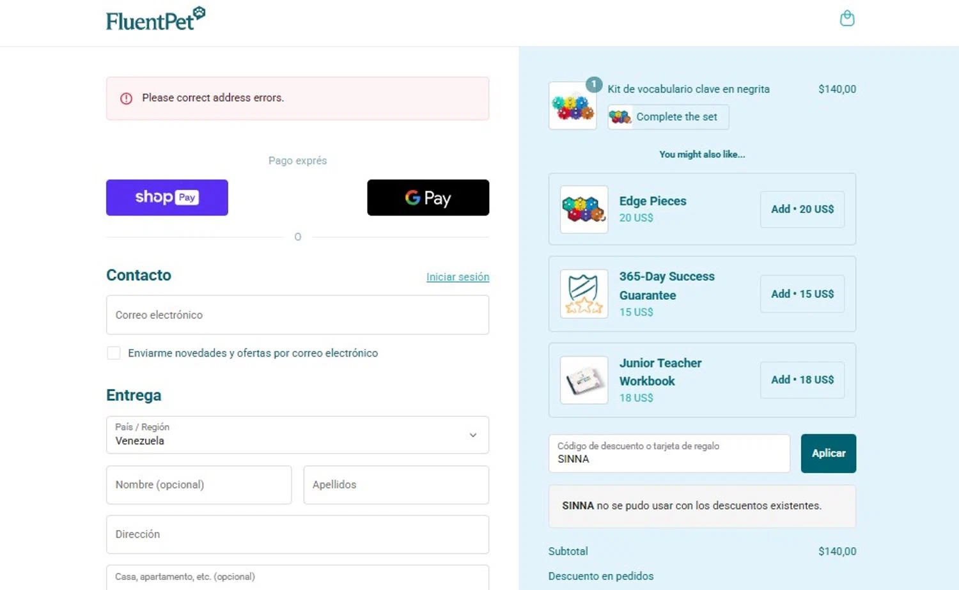The height and width of the screenshot is (590, 959).
Task: Check the email news and offers checkbox
Action: pos(114,353)
